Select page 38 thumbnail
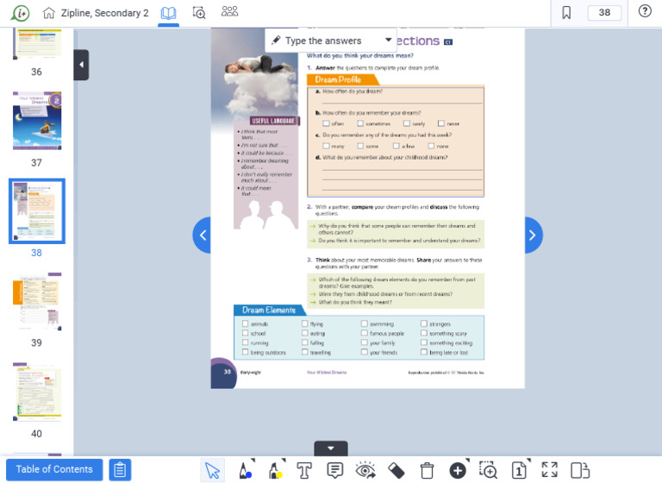The height and width of the screenshot is (483, 662). (37, 210)
